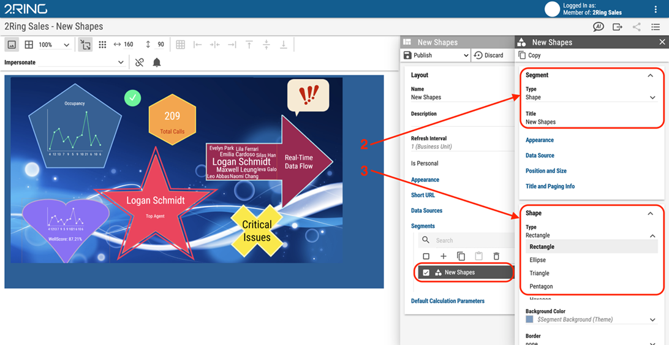
Task: Click the width field showing 160
Action: coord(129,44)
